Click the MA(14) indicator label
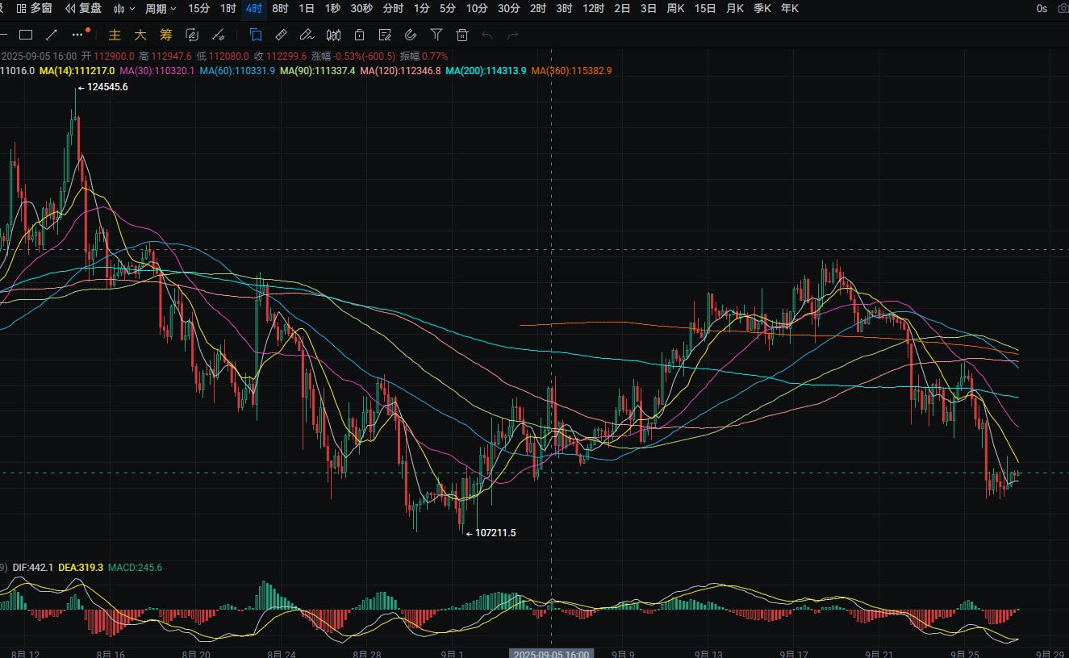The width and height of the screenshot is (1069, 658). tap(77, 71)
